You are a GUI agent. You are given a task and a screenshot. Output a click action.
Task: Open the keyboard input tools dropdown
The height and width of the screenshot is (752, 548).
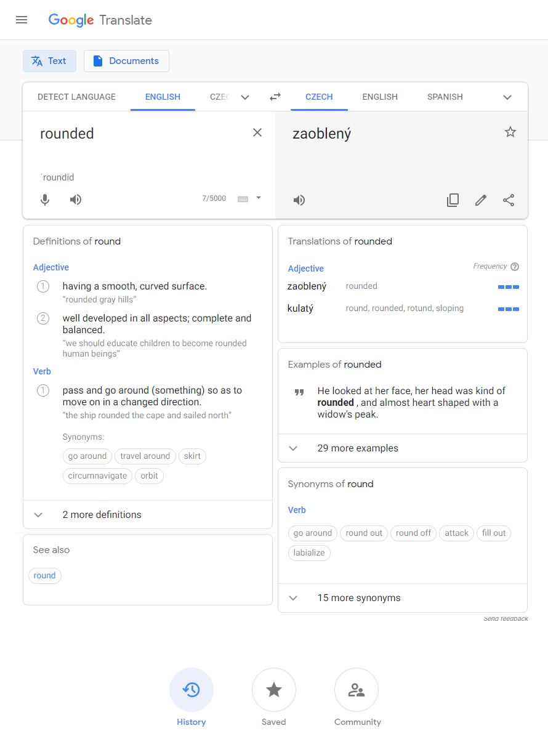tap(259, 198)
